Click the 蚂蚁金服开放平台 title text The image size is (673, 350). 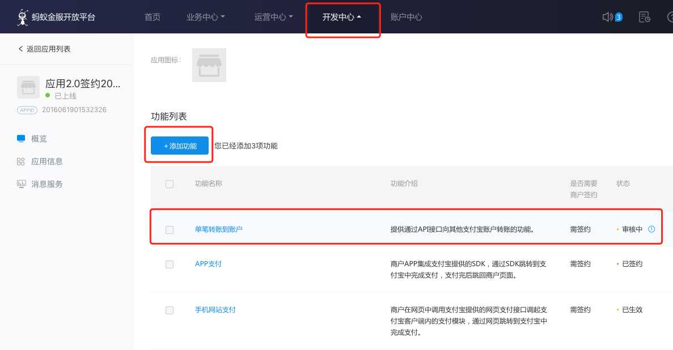point(64,17)
